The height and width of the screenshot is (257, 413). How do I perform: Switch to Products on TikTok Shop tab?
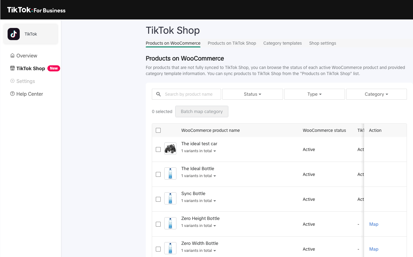tap(232, 43)
